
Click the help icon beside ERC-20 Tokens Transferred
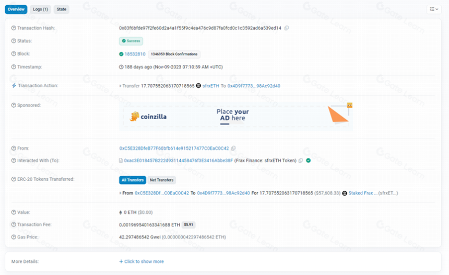coord(14,179)
